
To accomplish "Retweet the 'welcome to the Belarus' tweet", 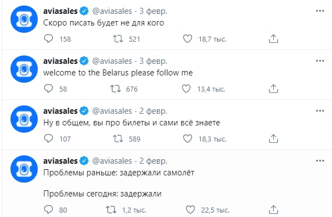I will tap(115, 89).
